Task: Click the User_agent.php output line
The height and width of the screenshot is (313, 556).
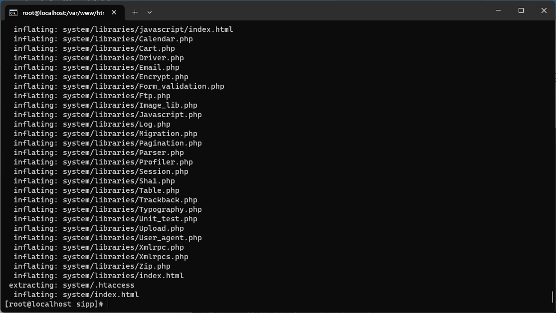Action: coord(107,238)
